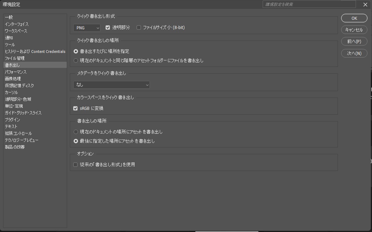Screen dimensions: 372x232
Task: Open the プラグイン preferences category
Action: pyautogui.click(x=35, y=120)
